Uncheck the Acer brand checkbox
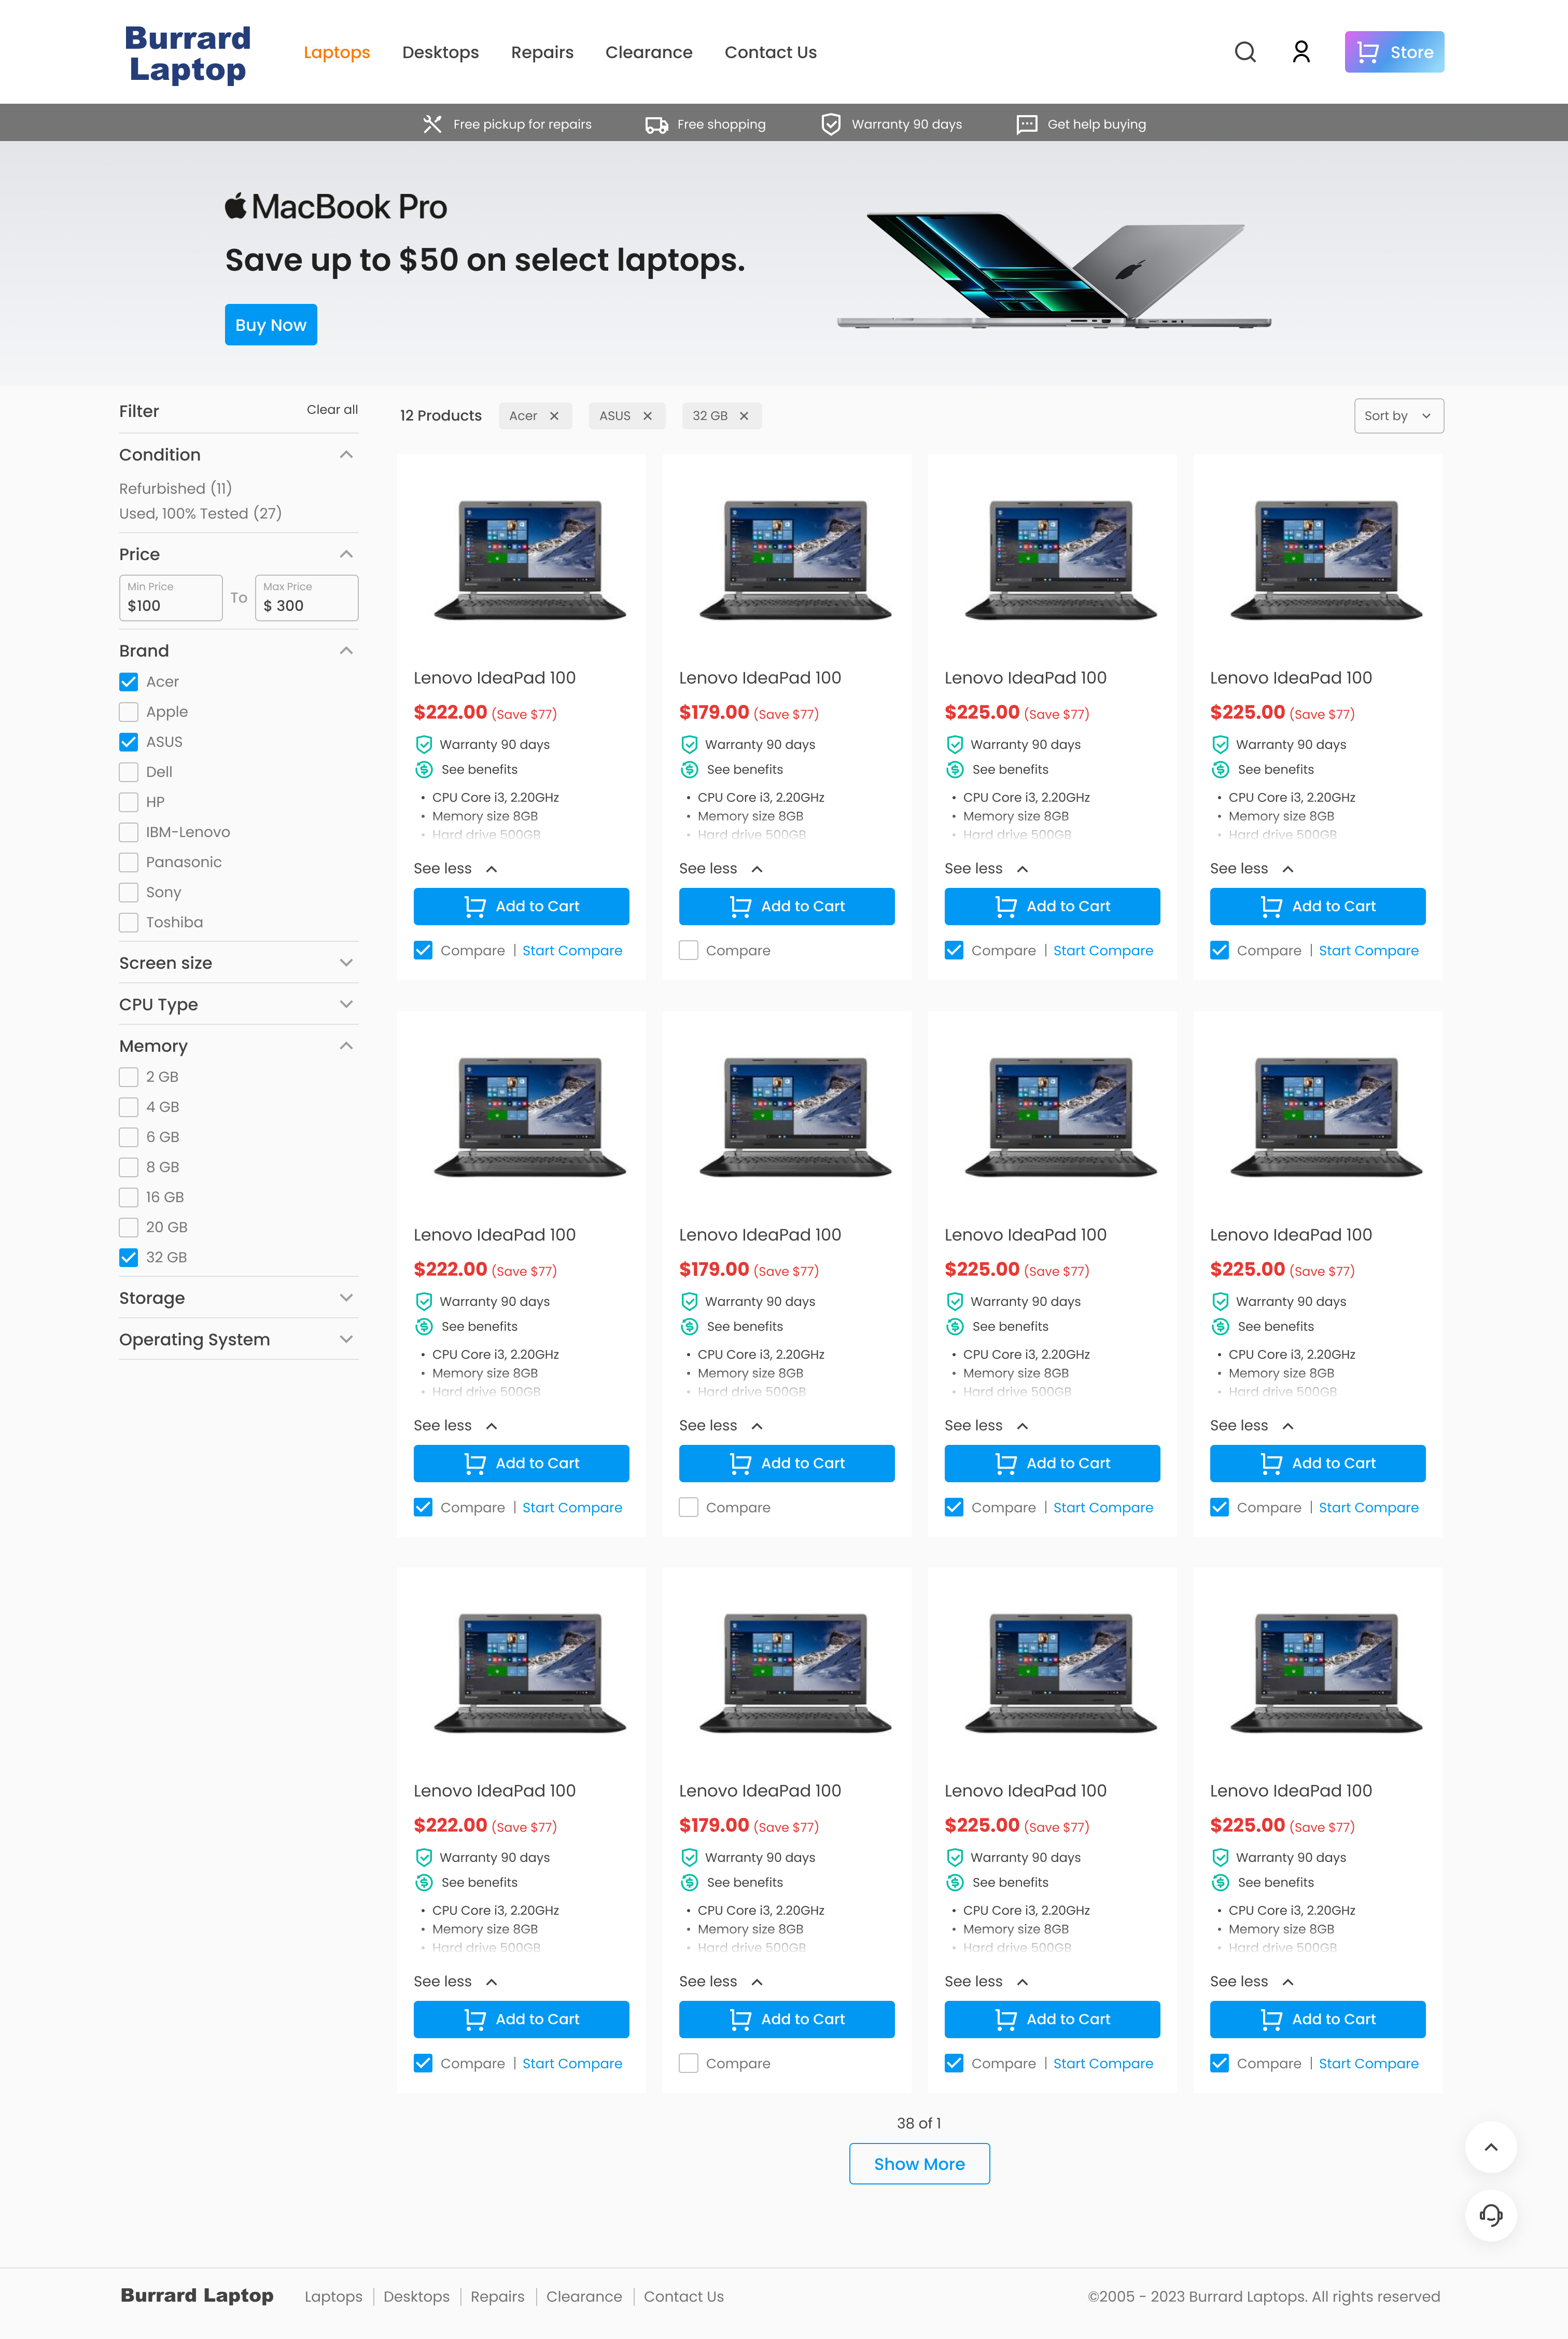Image resolution: width=1568 pixels, height=2339 pixels. [128, 682]
